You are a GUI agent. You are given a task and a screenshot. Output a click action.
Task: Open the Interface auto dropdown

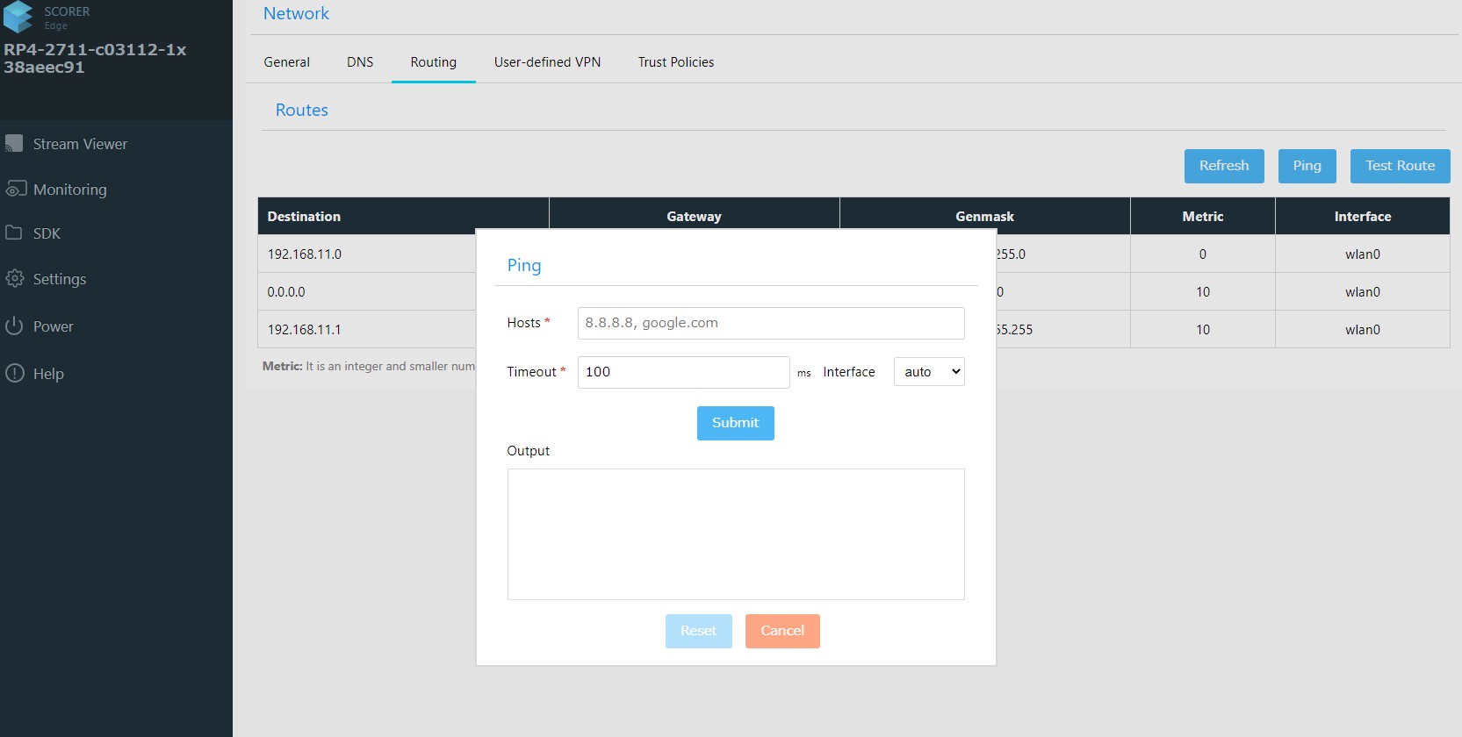(928, 372)
